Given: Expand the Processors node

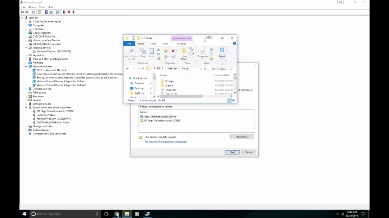Looking at the screenshot, I should click(x=26, y=97).
